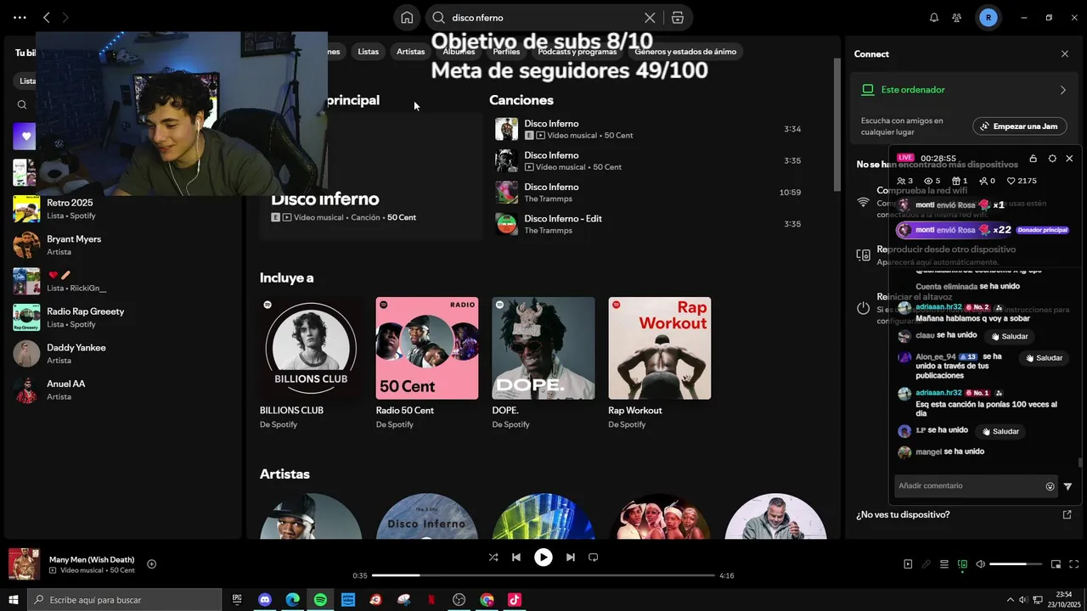
Task: Open the play queue icon
Action: coord(943,564)
